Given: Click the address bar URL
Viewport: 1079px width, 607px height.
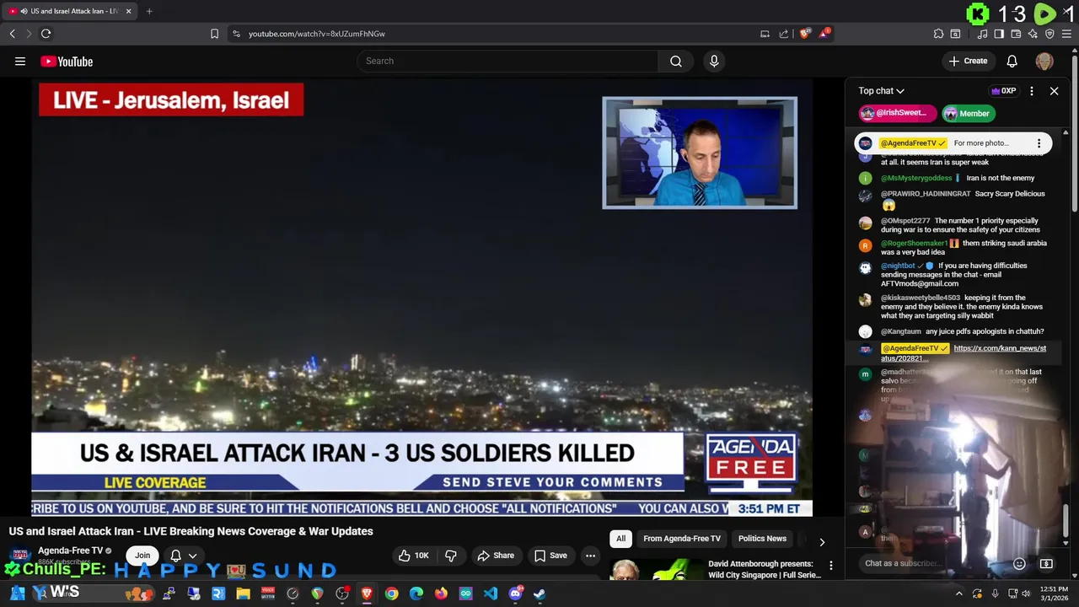Looking at the screenshot, I should click(317, 34).
